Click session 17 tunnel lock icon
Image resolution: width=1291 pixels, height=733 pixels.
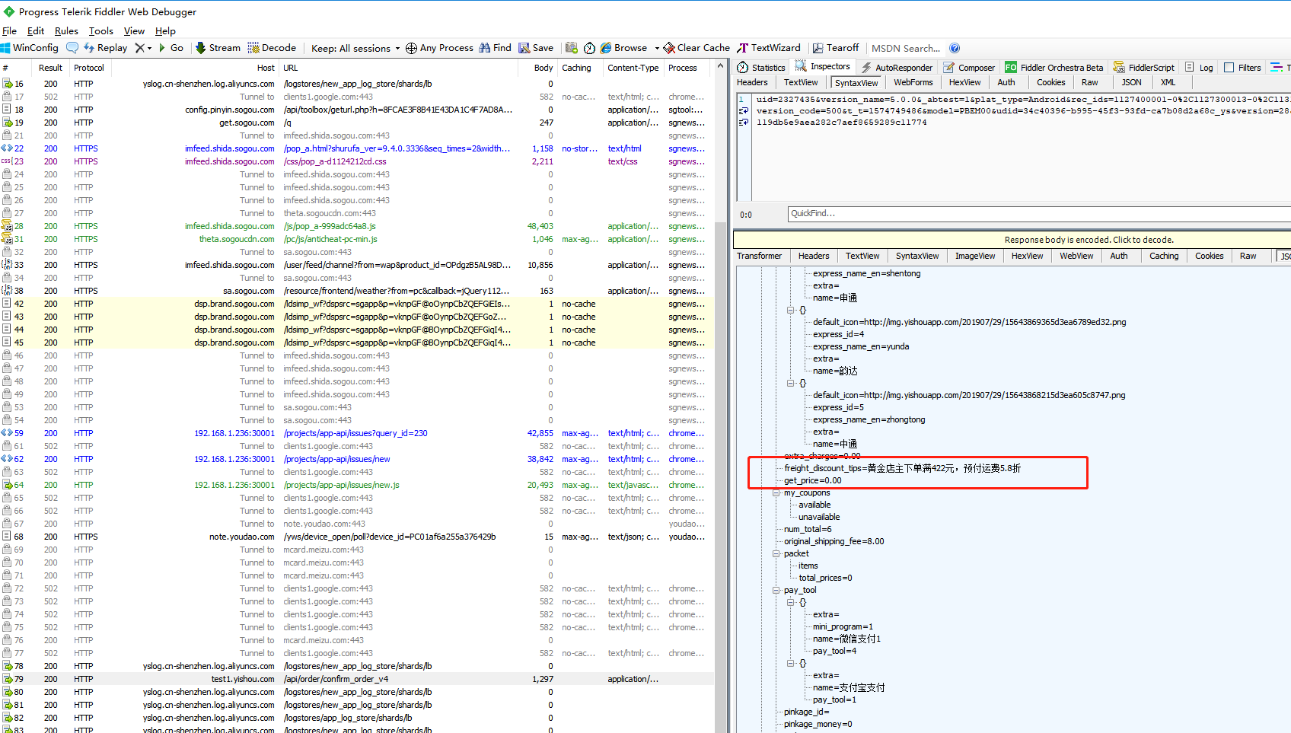(x=7, y=97)
